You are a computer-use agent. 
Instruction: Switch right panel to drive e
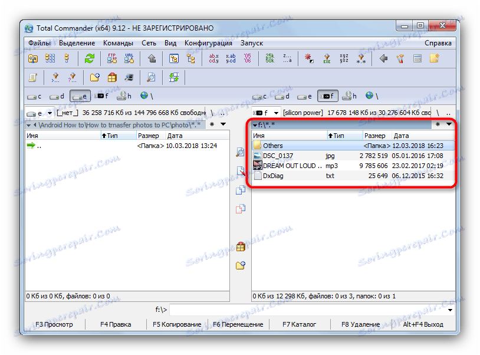pos(305,96)
